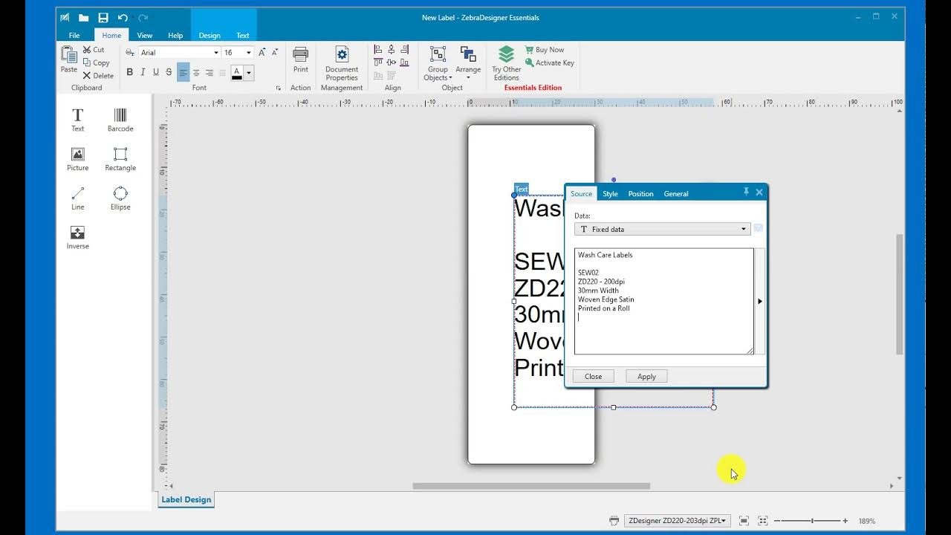The image size is (951, 535).
Task: Click the printer icon in status bar
Action: point(614,520)
